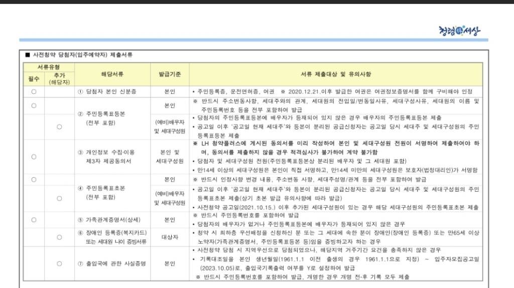Select additional circle for 출입국에 관한 사실증명

(59, 263)
